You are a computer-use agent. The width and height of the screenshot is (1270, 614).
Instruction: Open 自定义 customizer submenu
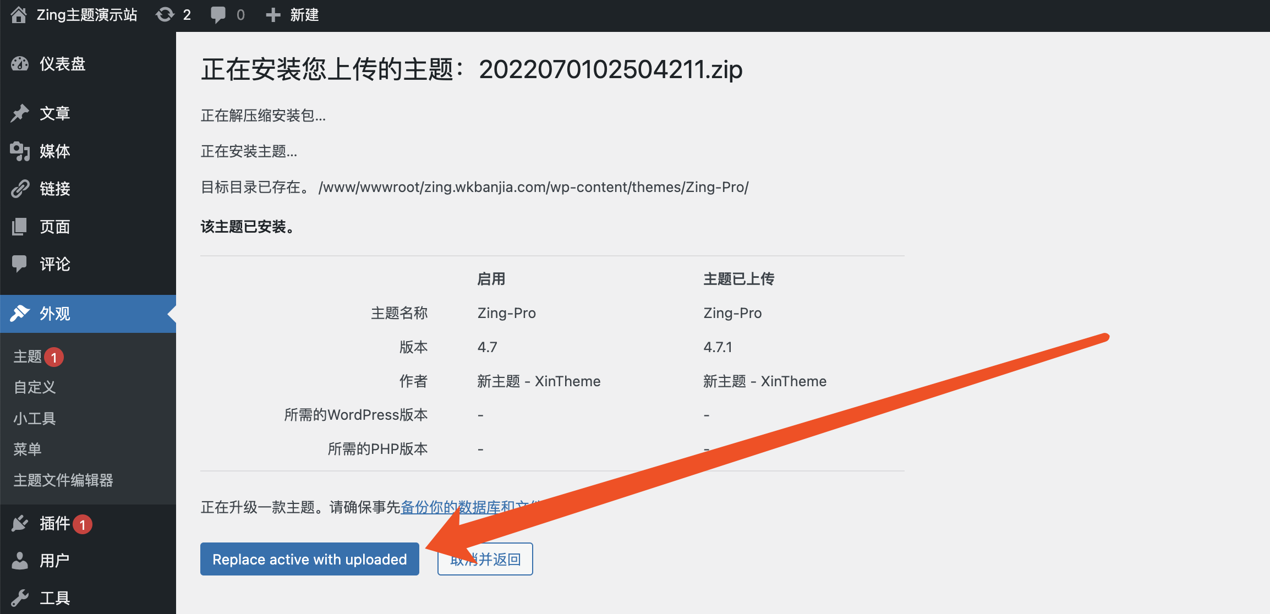(35, 387)
